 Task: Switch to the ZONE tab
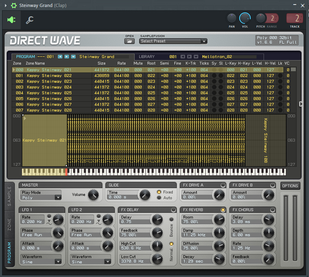click(9, 224)
